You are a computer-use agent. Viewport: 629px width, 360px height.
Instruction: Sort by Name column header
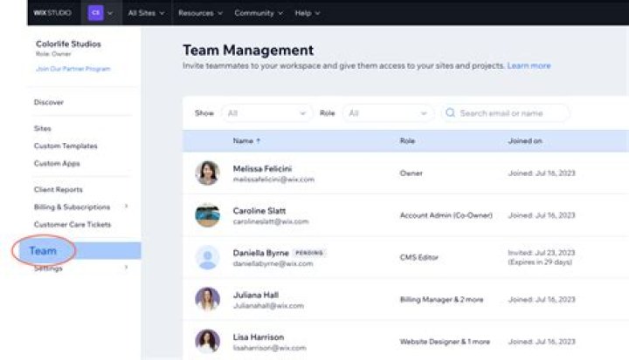247,140
